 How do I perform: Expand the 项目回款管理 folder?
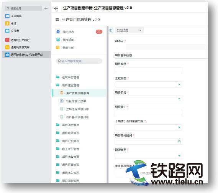point(57,181)
